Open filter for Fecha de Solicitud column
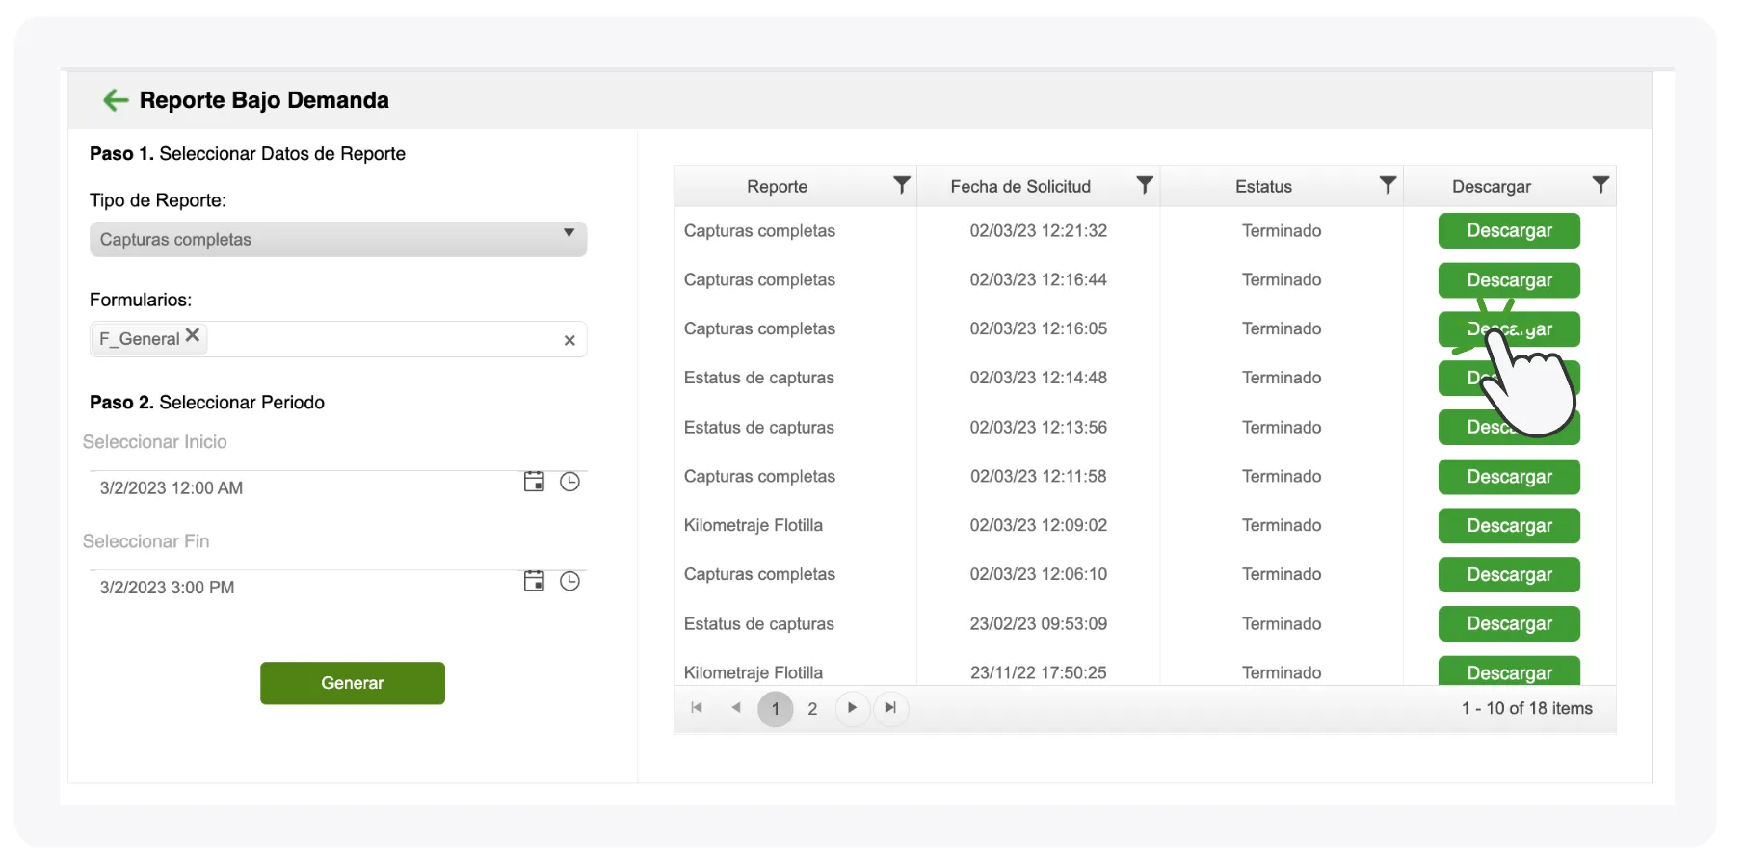 tap(1145, 185)
